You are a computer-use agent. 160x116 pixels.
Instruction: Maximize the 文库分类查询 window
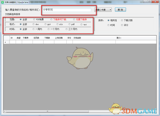click(149, 2)
